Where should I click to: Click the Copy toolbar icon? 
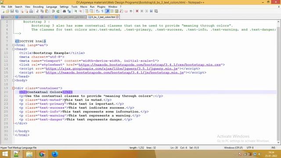pyautogui.click(x=42, y=11)
